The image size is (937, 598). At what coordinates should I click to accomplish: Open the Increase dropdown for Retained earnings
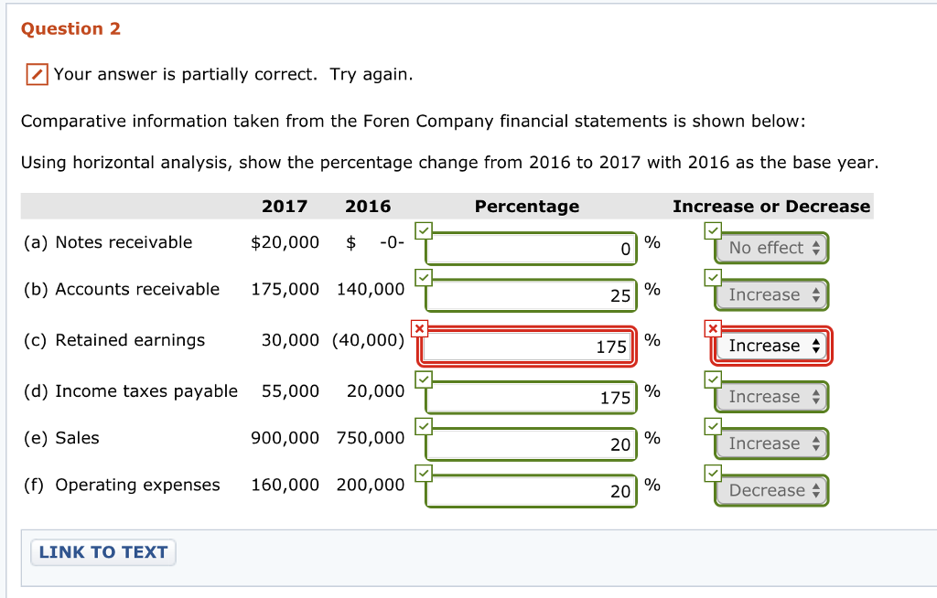click(x=771, y=346)
